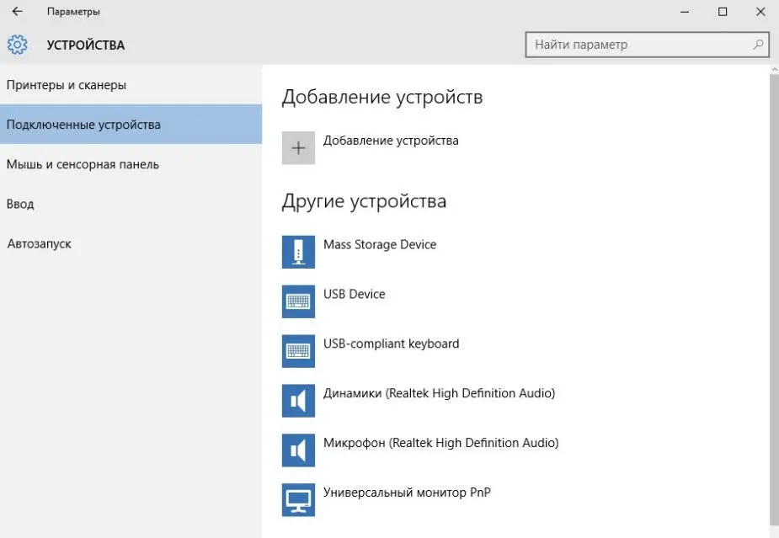Select the Микрофон audio icon
The height and width of the screenshot is (538, 779).
(298, 450)
